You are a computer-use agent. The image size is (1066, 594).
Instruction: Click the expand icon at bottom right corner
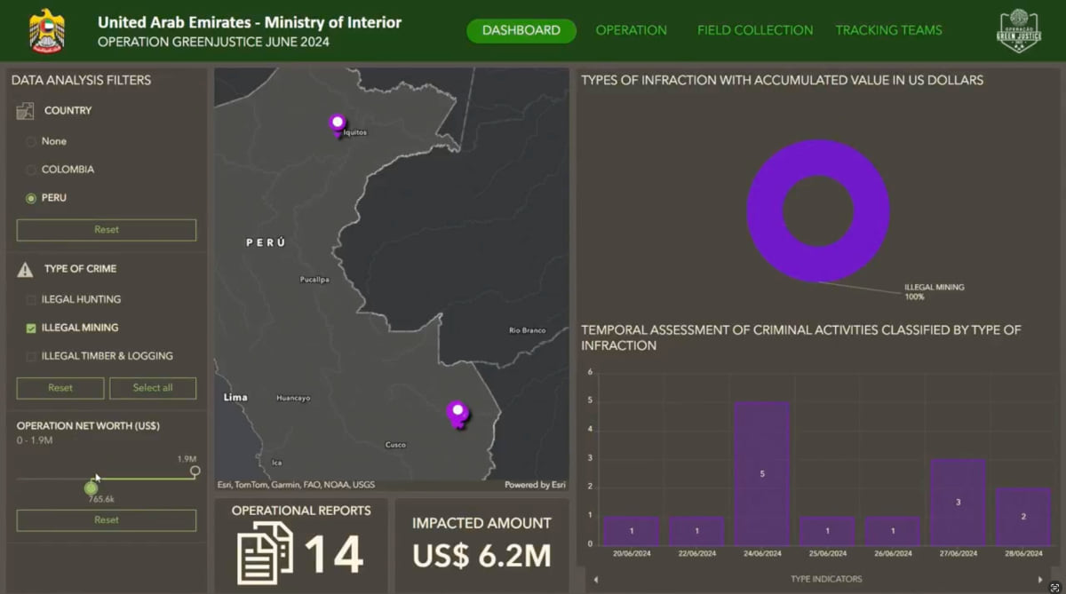pyautogui.click(x=1054, y=585)
